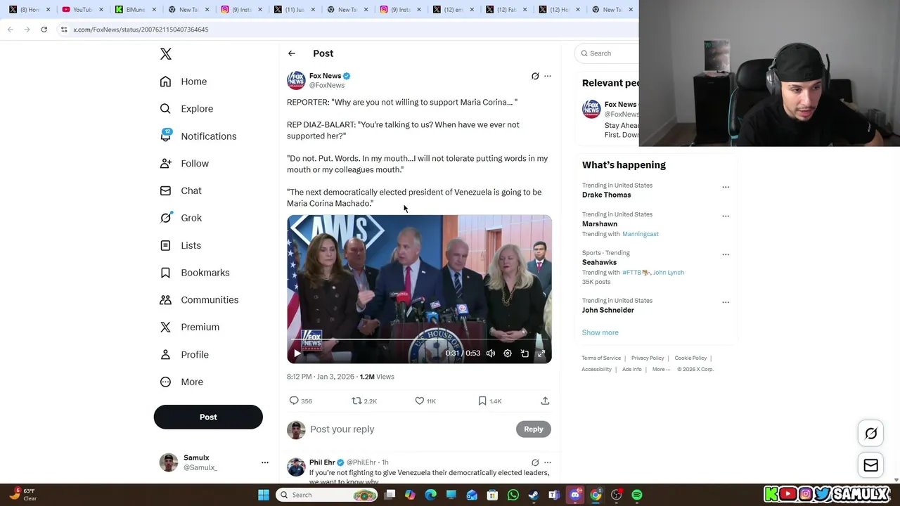
Task: Open the Follow page in the sidebar
Action: (x=184, y=163)
